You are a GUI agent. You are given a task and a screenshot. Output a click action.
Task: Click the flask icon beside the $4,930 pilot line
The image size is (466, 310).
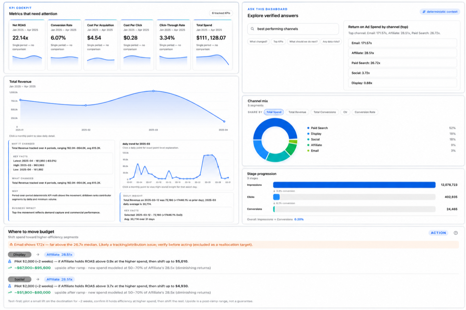[x=10, y=286]
